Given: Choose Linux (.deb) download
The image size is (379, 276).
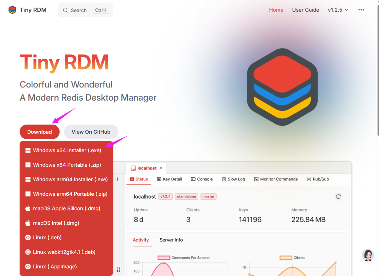Looking at the screenshot, I should [66, 238].
